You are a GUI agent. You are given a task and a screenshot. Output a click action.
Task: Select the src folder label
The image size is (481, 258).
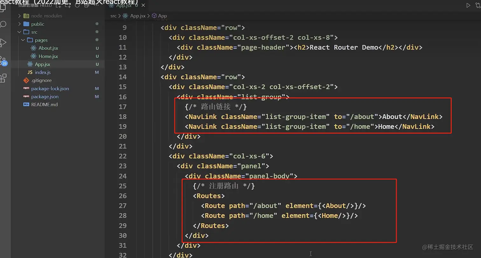click(34, 32)
